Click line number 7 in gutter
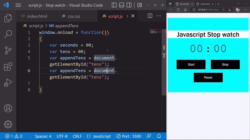This screenshot has width=250, height=140. 29,84
